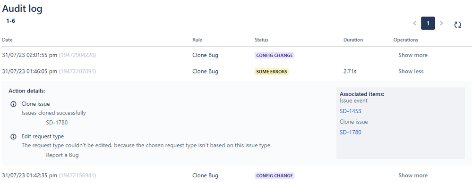The height and width of the screenshot is (183, 472).
Task: Go to previous page arrow
Action: (414, 23)
